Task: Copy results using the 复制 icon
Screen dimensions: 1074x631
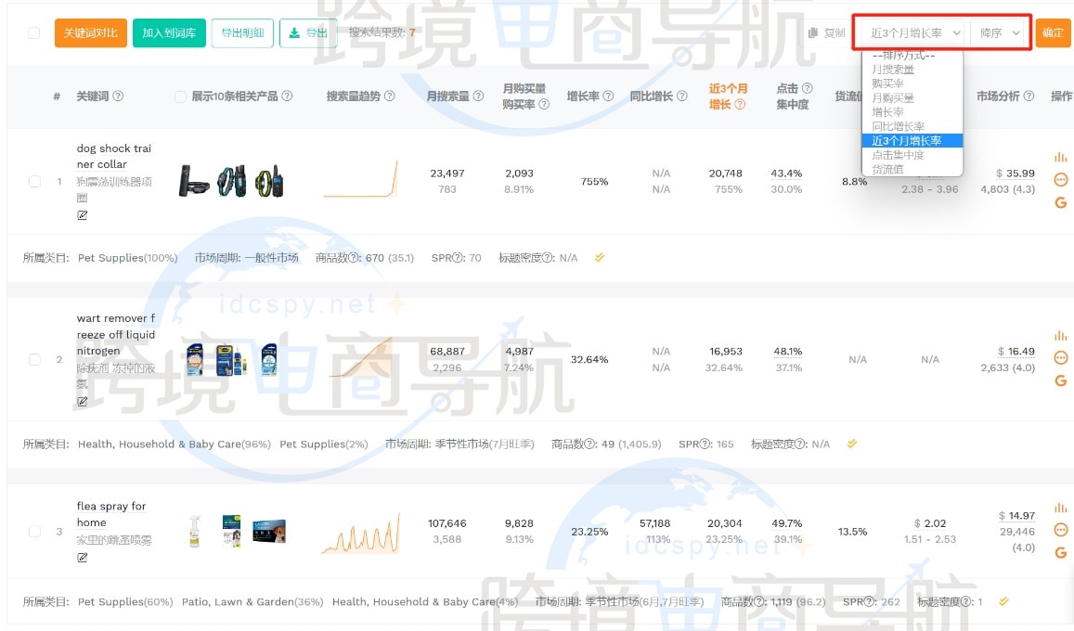Action: 830,31
